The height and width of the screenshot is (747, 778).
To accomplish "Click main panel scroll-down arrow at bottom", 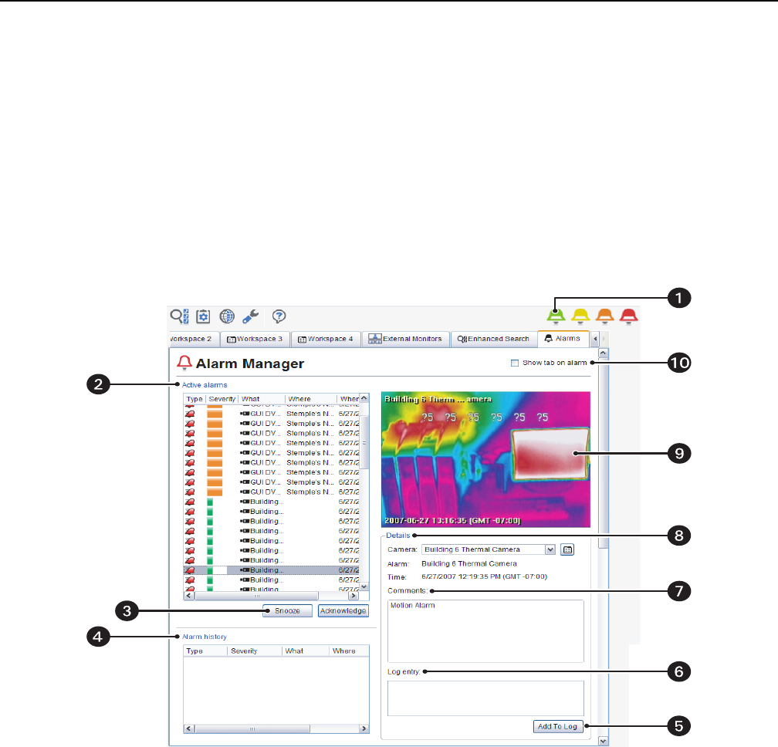I will click(604, 741).
